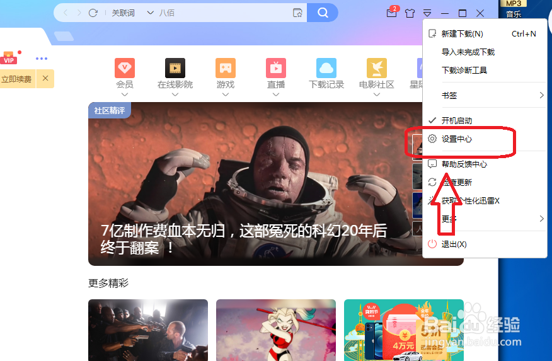Viewport: 552px width, 361px height.
Task: Expand the chevron under 在线影院
Action: [x=175, y=95]
